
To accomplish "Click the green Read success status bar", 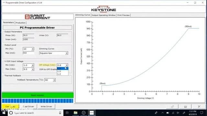I will point(38,95).
